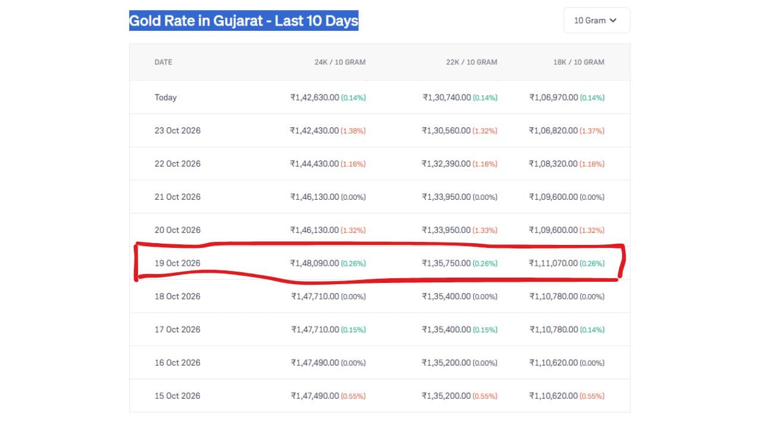Click the 16 Oct 2026 date cell
The height and width of the screenshot is (428, 762).
(x=177, y=363)
